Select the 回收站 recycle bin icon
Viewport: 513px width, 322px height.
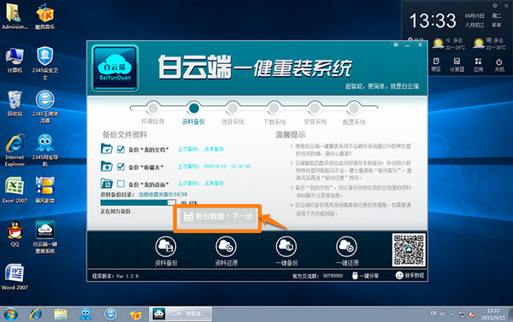[x=15, y=103]
